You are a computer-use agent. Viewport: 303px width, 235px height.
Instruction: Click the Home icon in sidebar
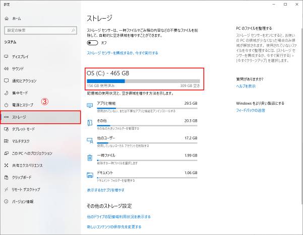click(x=6, y=19)
